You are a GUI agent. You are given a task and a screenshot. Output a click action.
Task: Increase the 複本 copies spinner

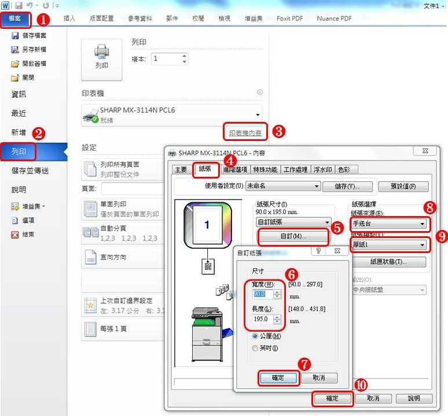point(185,56)
